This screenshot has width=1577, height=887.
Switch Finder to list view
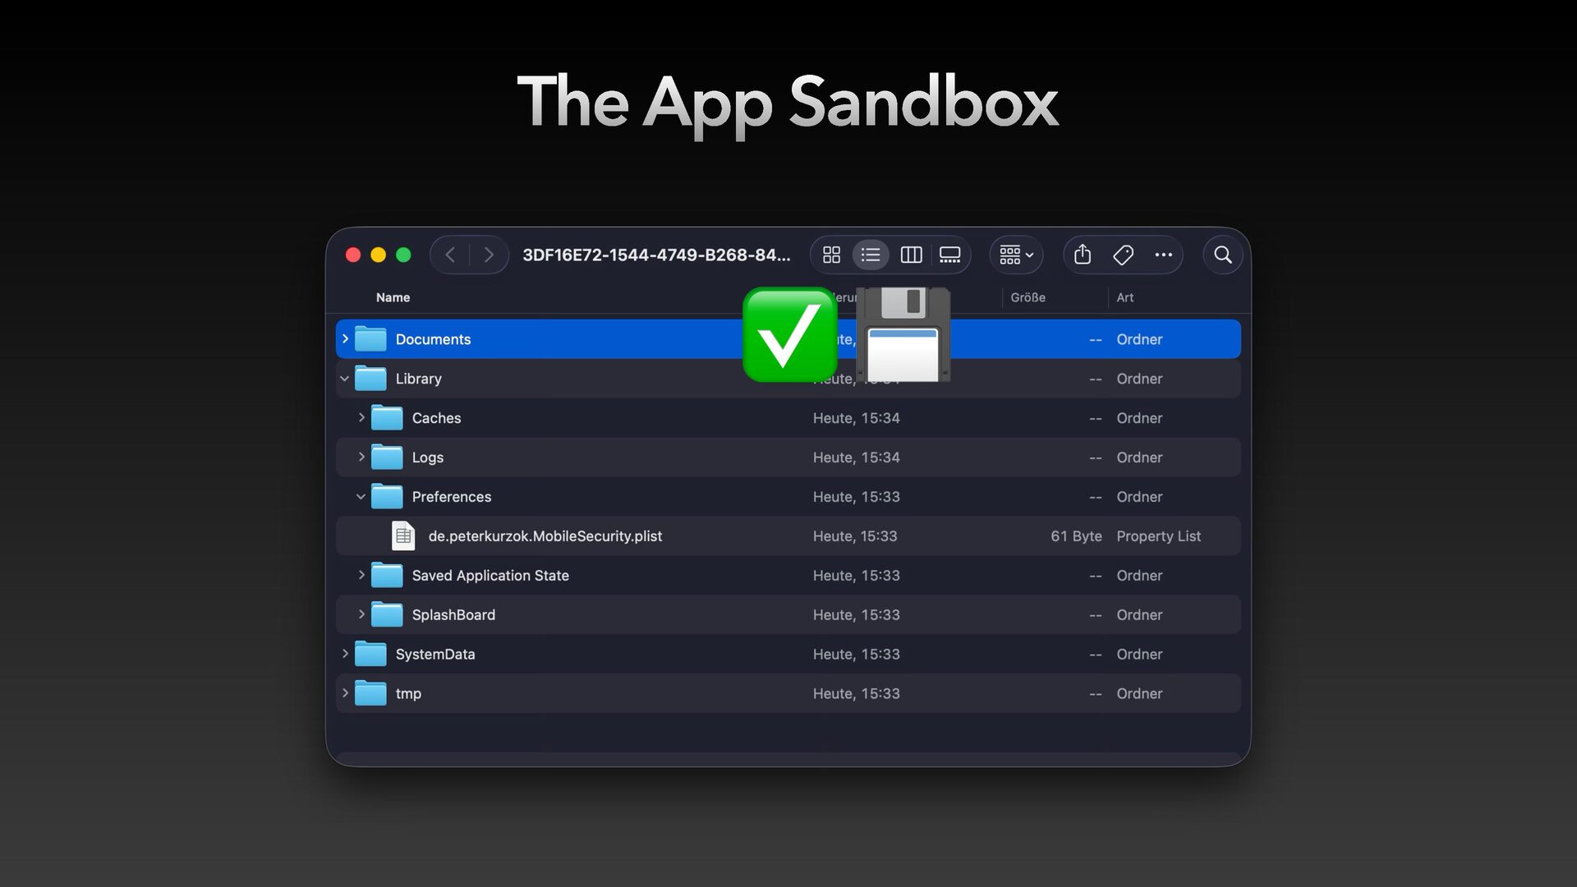871,255
